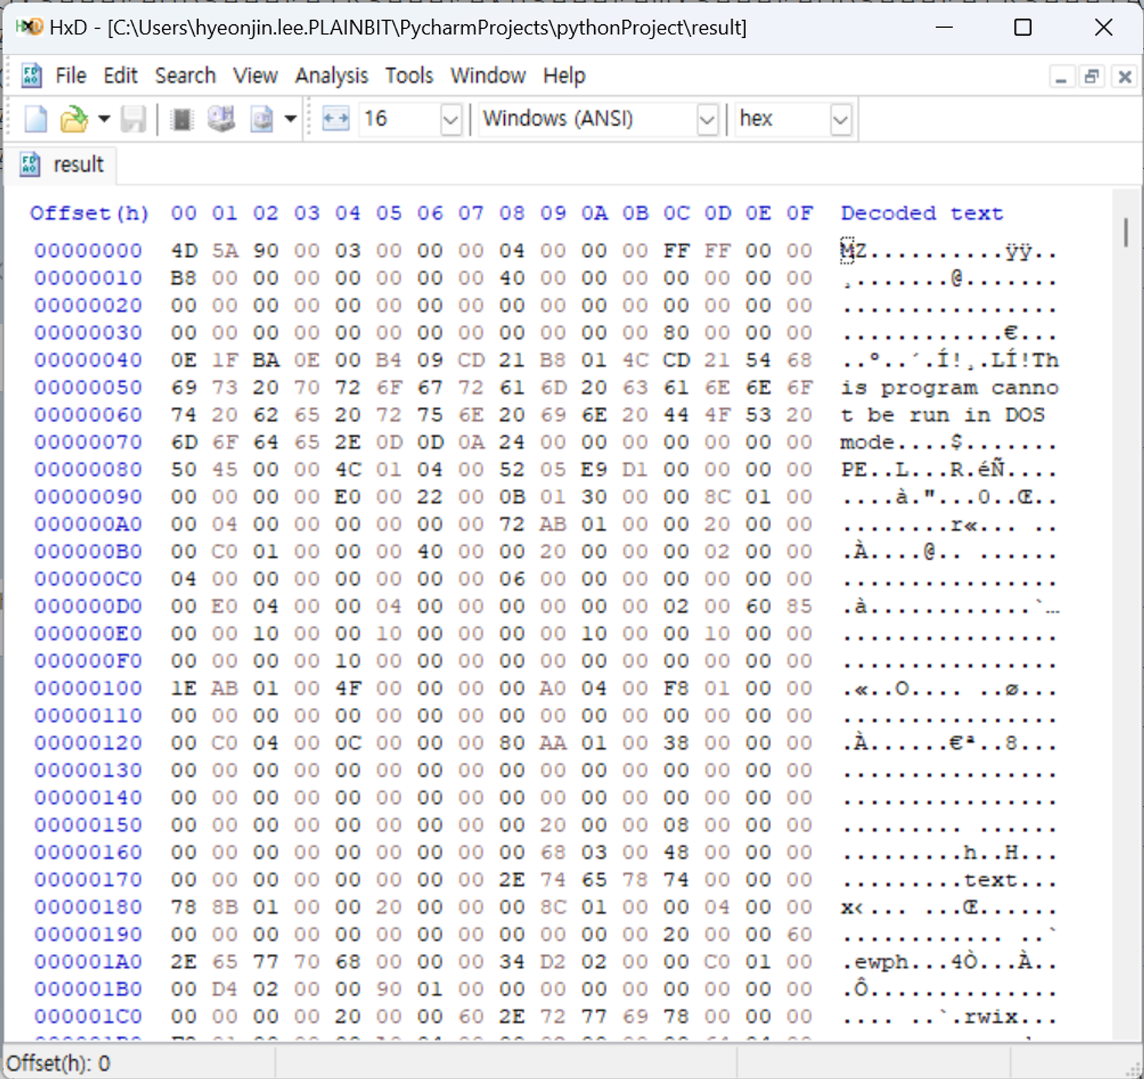Open main memory with the RAM chip icon
1144x1079 pixels.
(182, 119)
